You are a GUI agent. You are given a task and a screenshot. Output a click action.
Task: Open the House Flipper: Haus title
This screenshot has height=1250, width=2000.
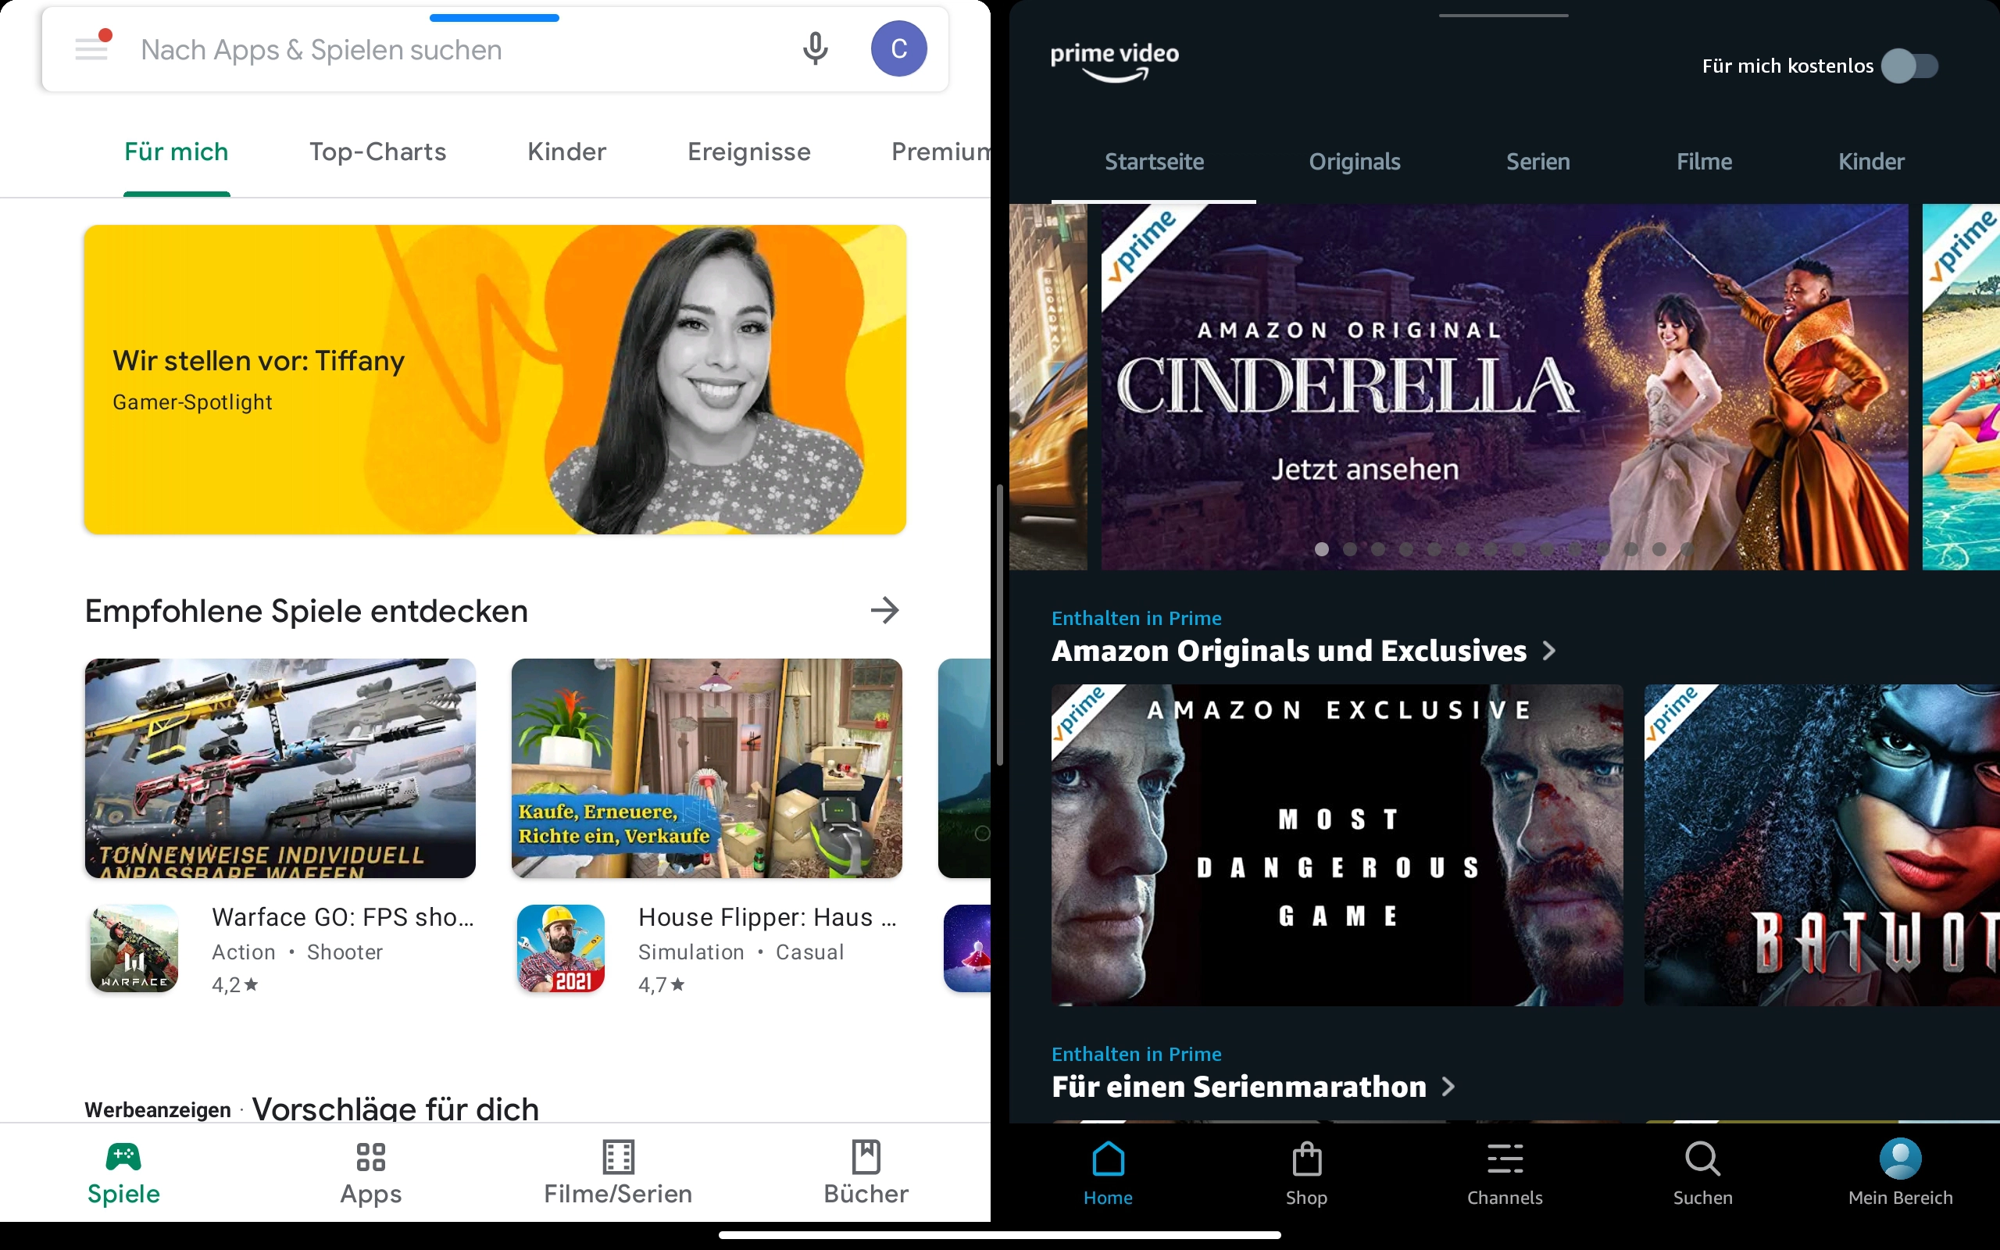[x=767, y=917]
